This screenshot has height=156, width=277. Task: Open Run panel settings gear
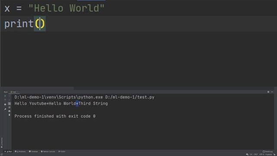pos(268,92)
